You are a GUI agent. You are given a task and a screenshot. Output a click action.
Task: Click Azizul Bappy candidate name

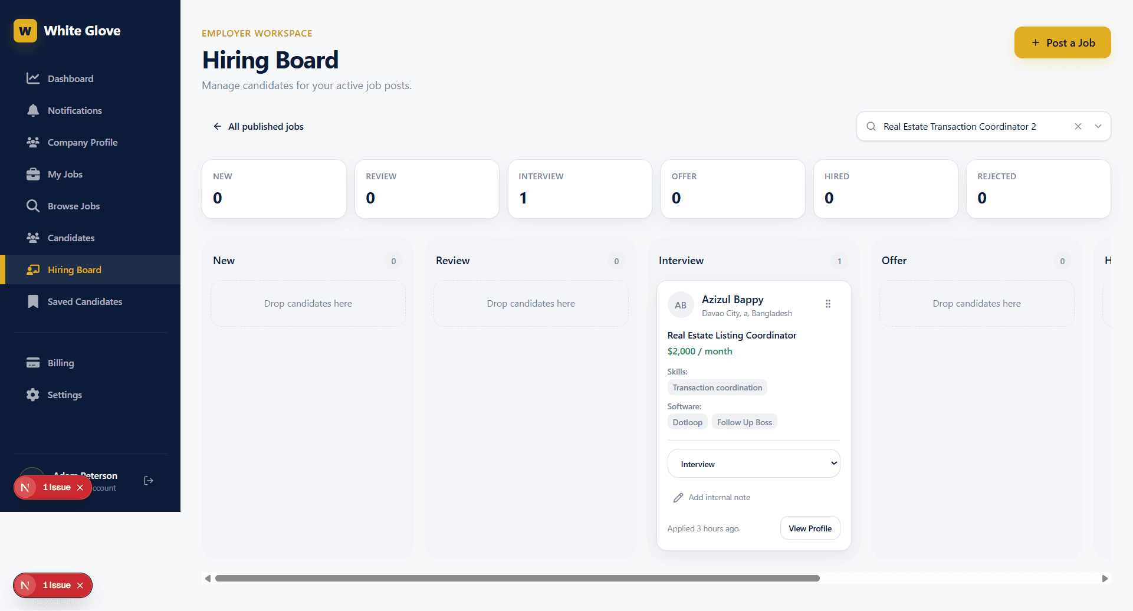[x=733, y=300]
